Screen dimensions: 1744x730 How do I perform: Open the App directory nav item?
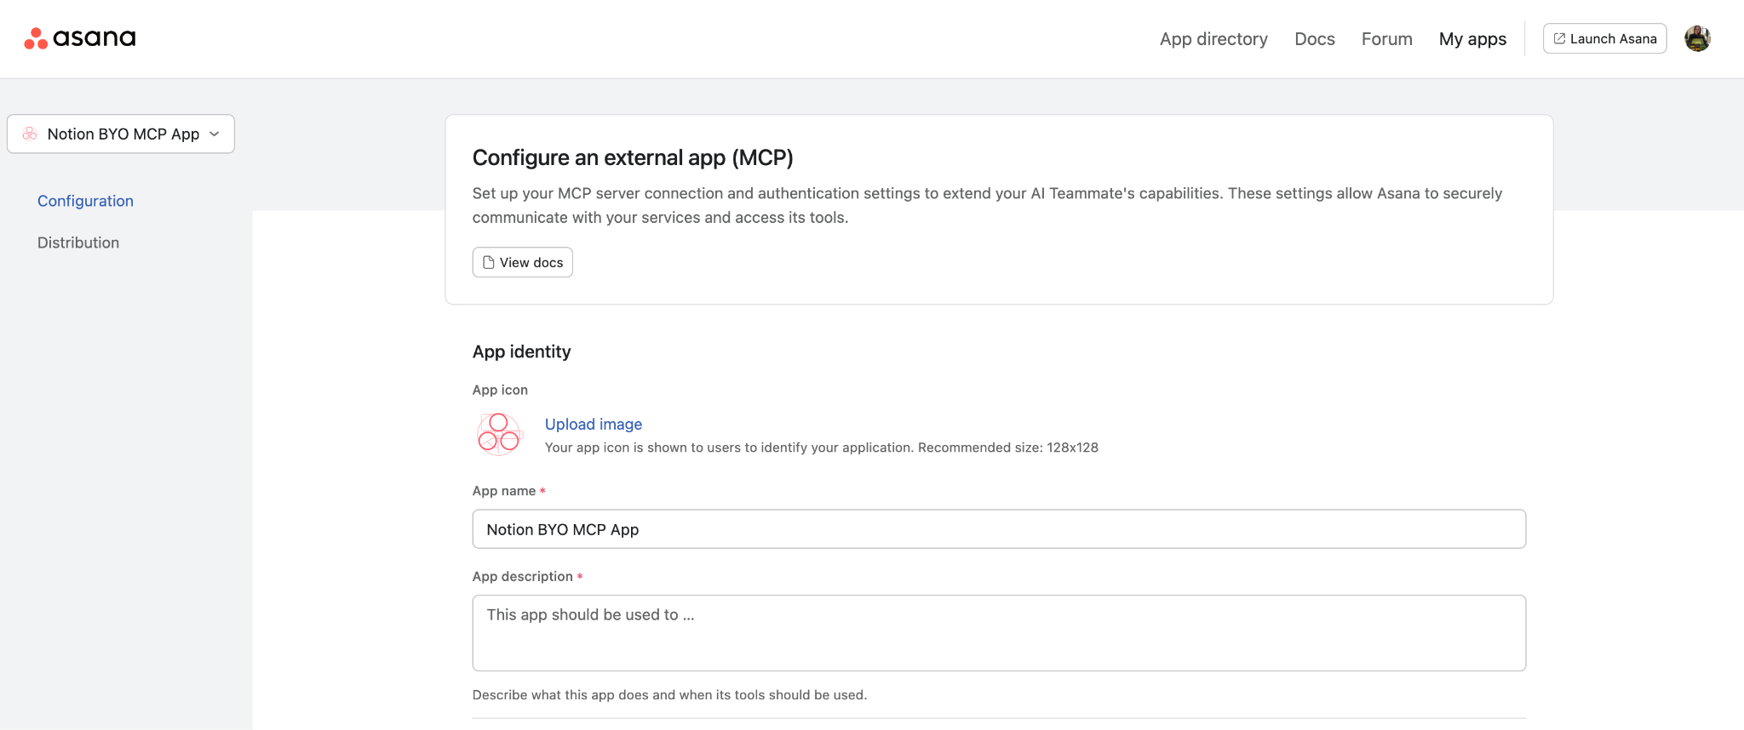click(x=1213, y=39)
